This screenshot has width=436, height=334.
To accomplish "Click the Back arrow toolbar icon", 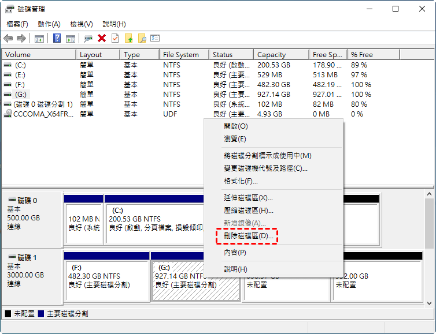I will [8, 38].
